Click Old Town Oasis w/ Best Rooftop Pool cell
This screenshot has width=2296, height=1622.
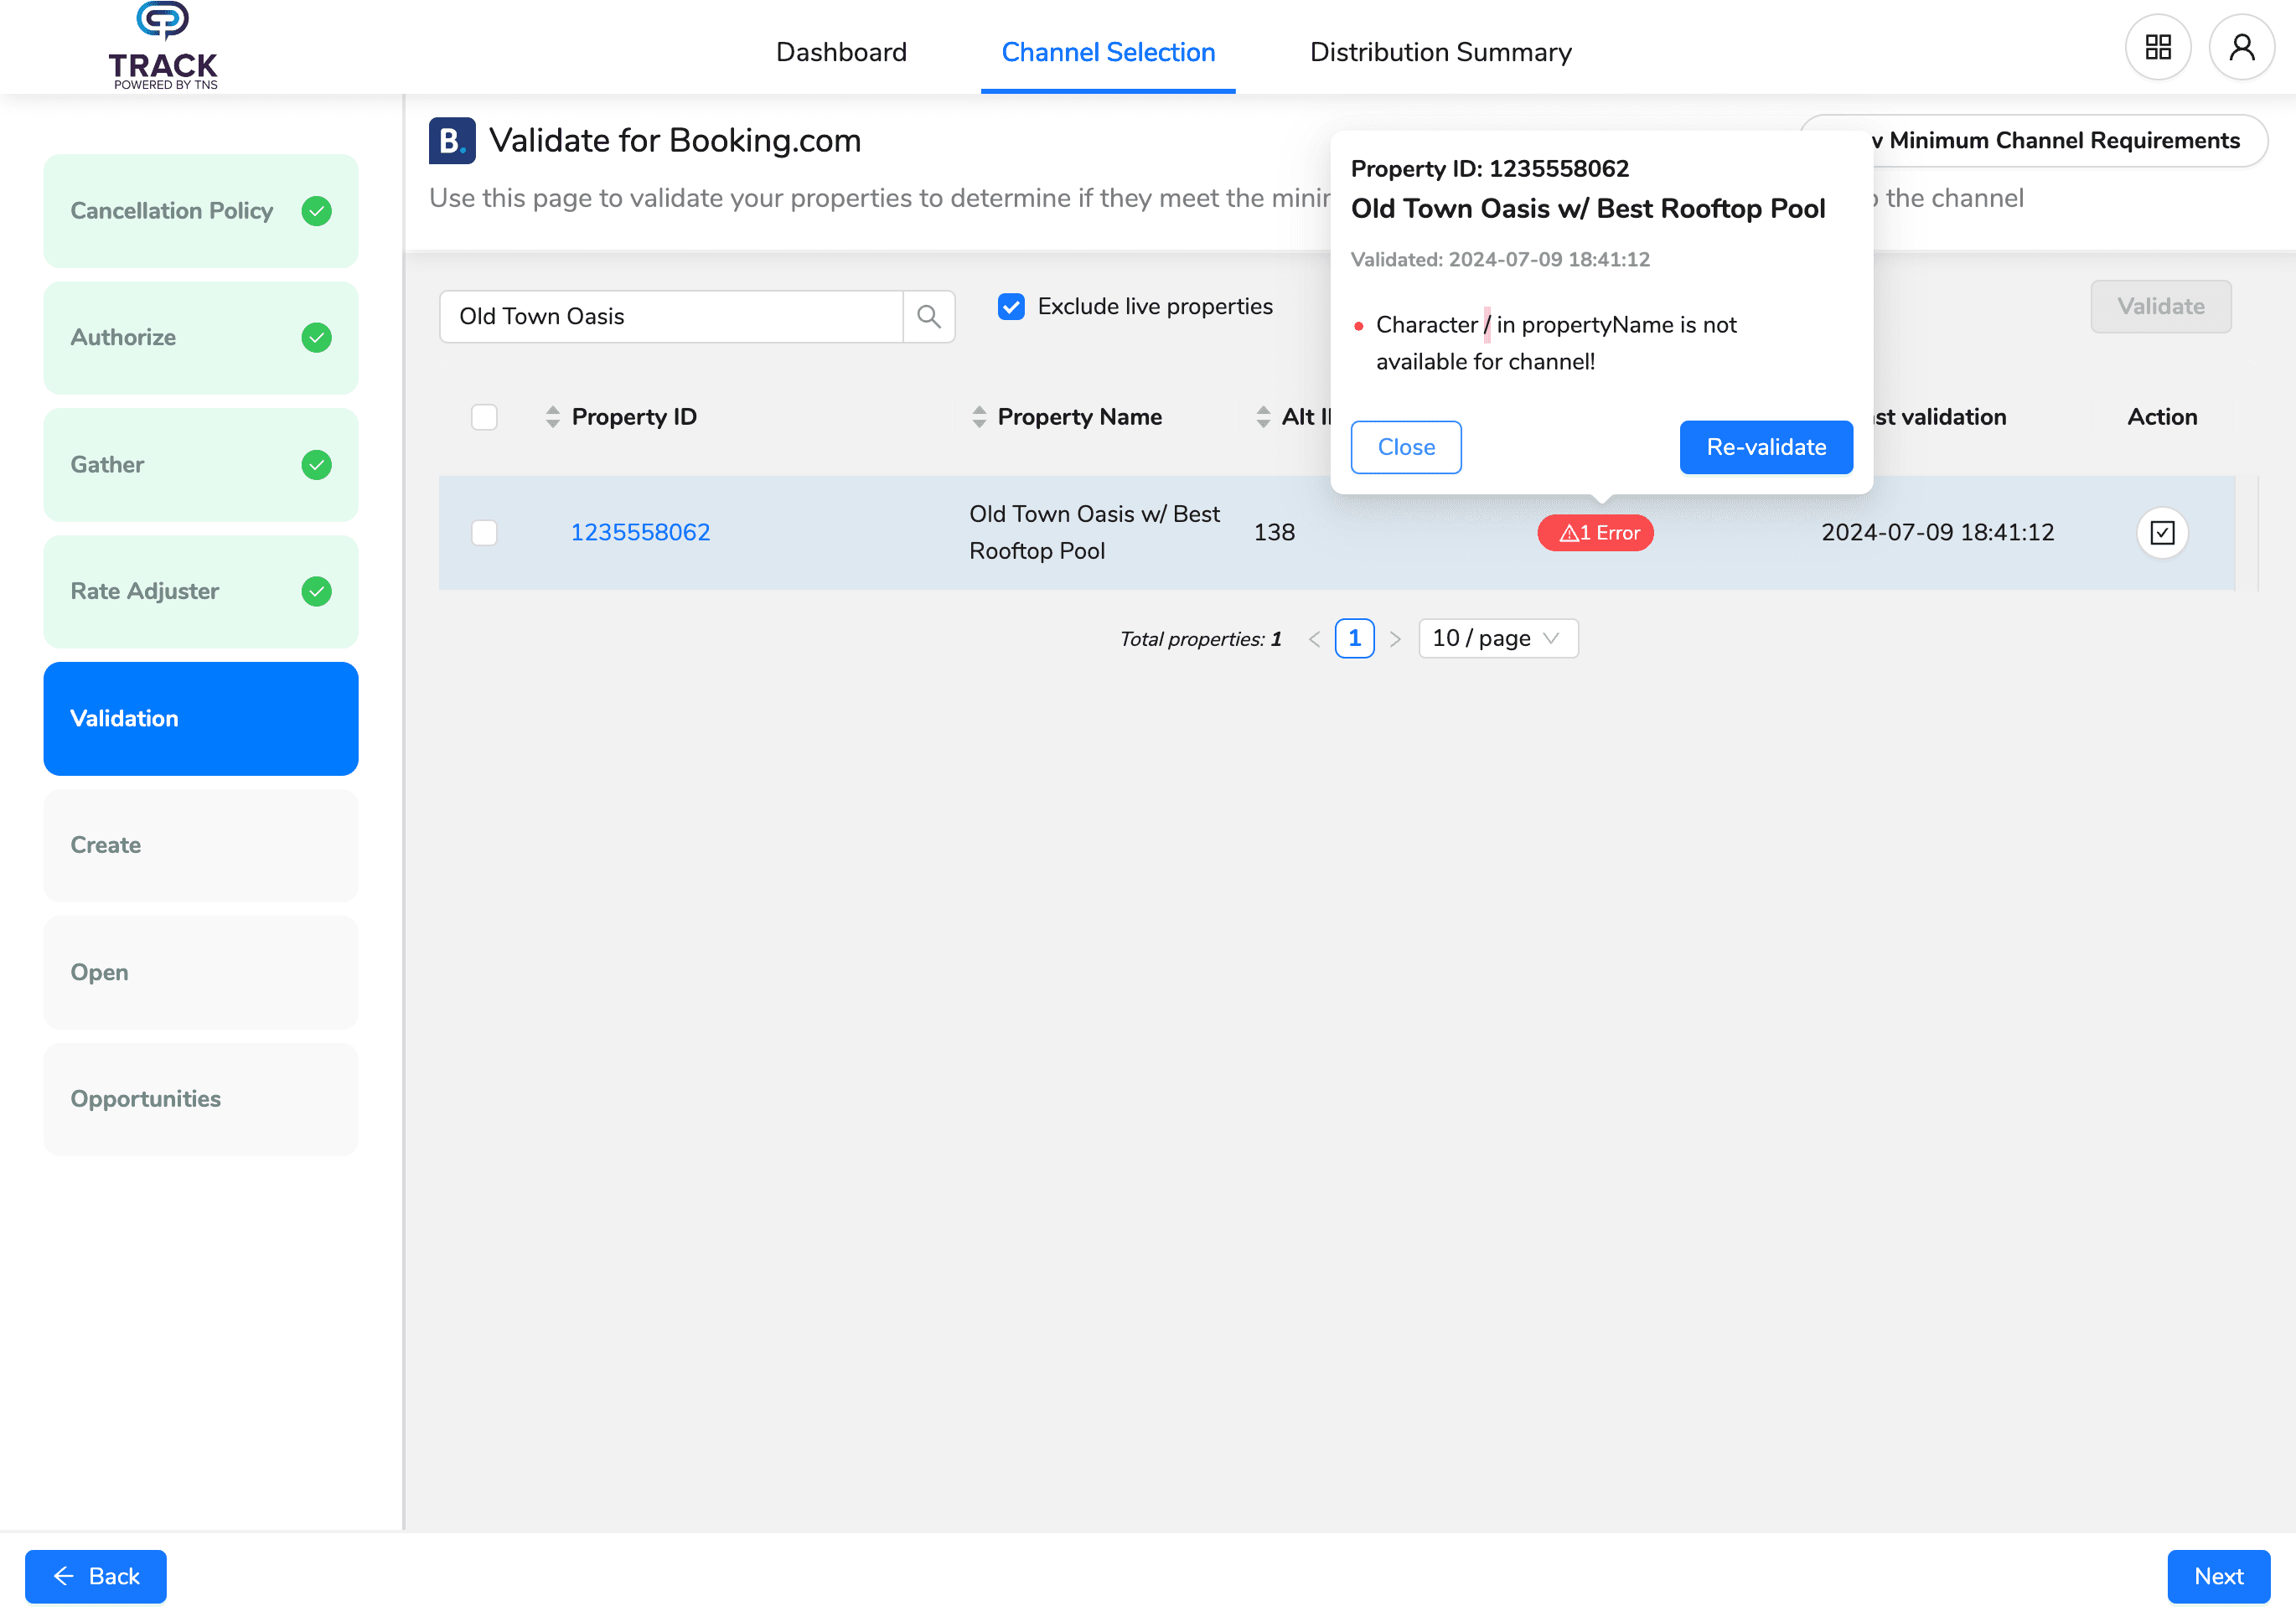[x=1095, y=533]
